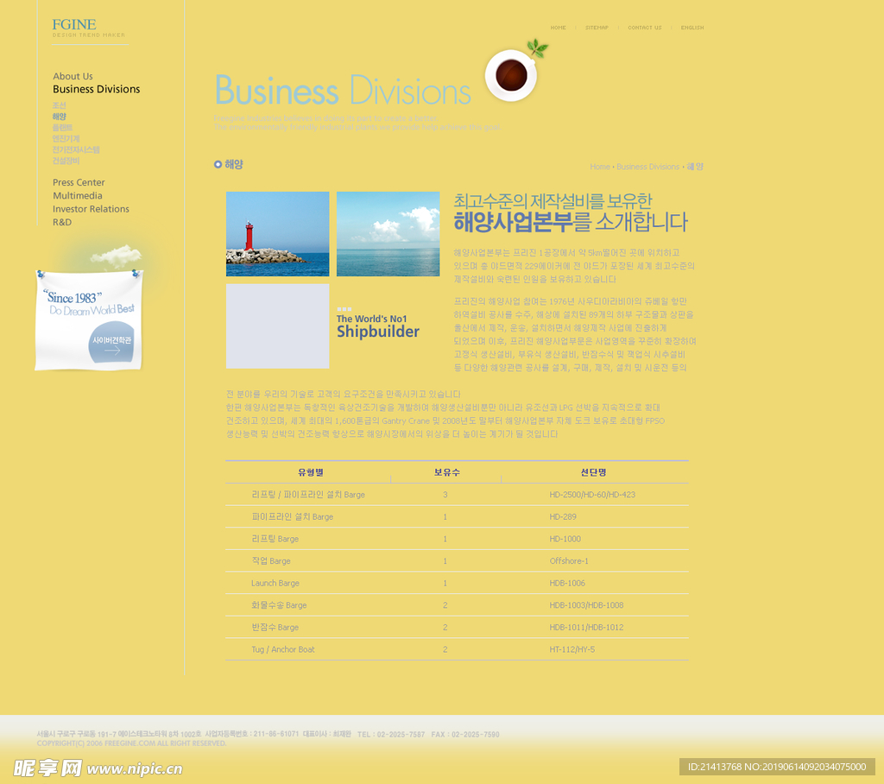Click the gray placeholder image box
Screen dimensions: 884x784
click(277, 326)
